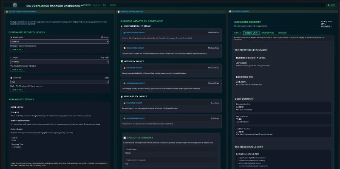Image resolution: width=340 pixels, height=169 pixels.
Task: Click the Reputational Impact card icon
Action: 125,33
